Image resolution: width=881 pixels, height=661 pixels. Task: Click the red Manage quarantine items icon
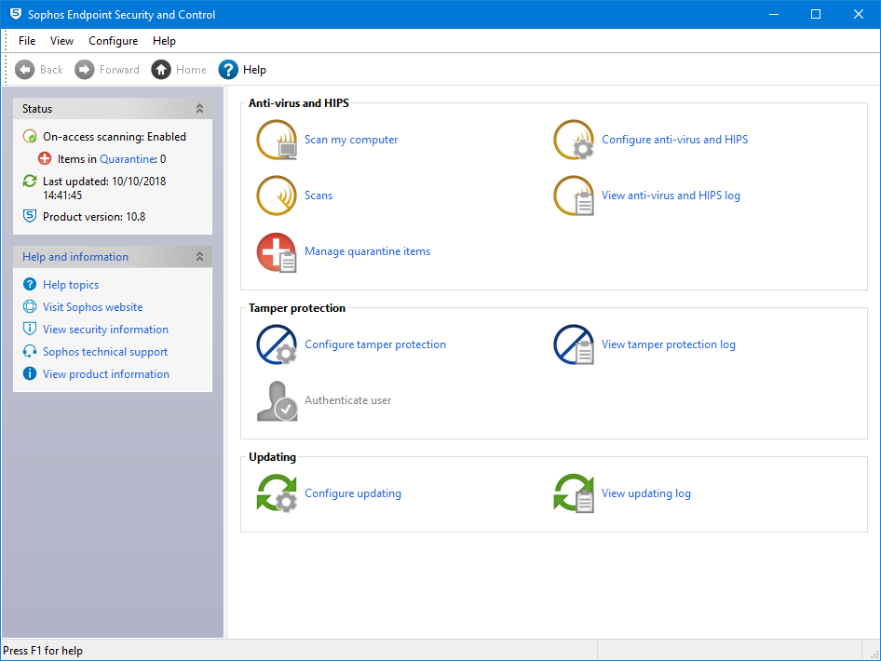click(277, 252)
